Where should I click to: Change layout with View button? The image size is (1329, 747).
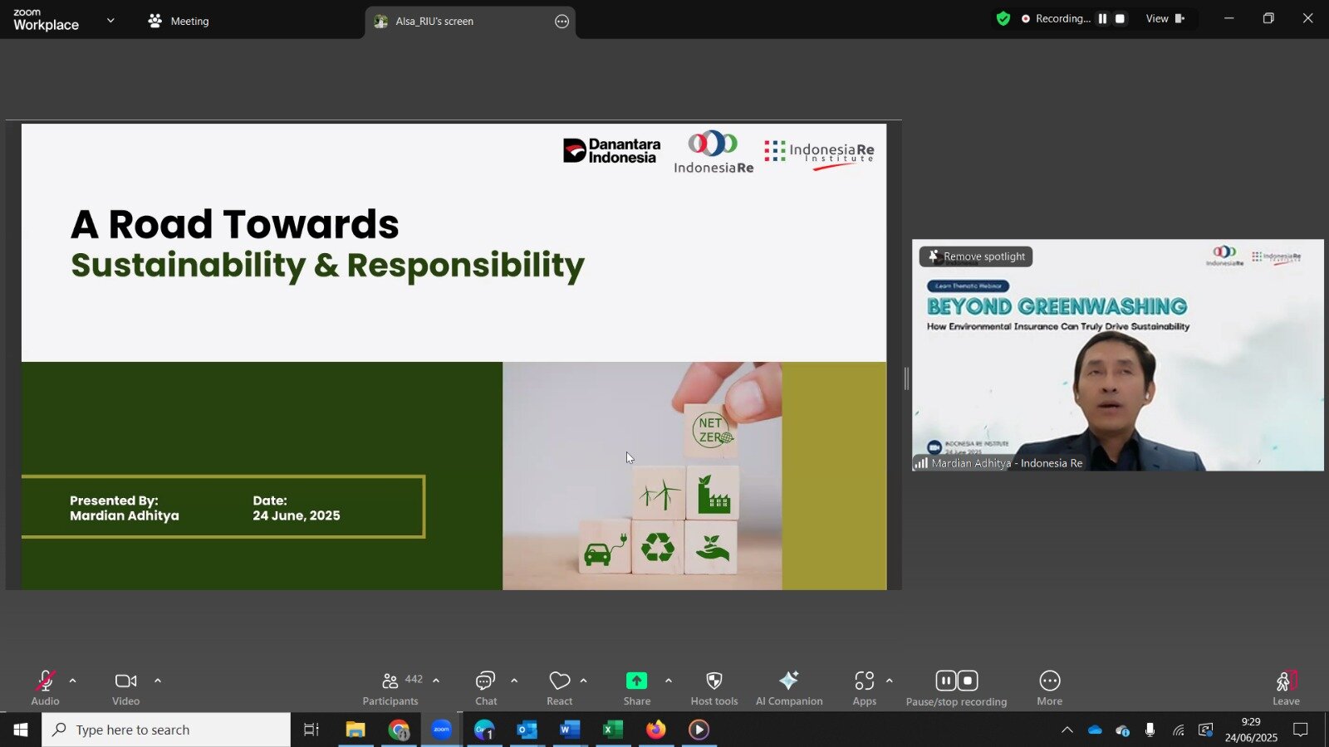pos(1165,18)
